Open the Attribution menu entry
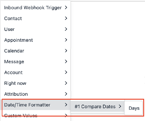Viewport: 145px width, 121px height. pyautogui.click(x=35, y=94)
